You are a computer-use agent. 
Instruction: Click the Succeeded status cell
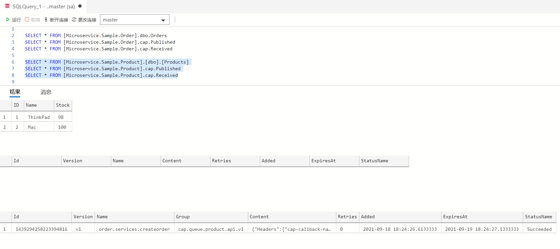539,229
